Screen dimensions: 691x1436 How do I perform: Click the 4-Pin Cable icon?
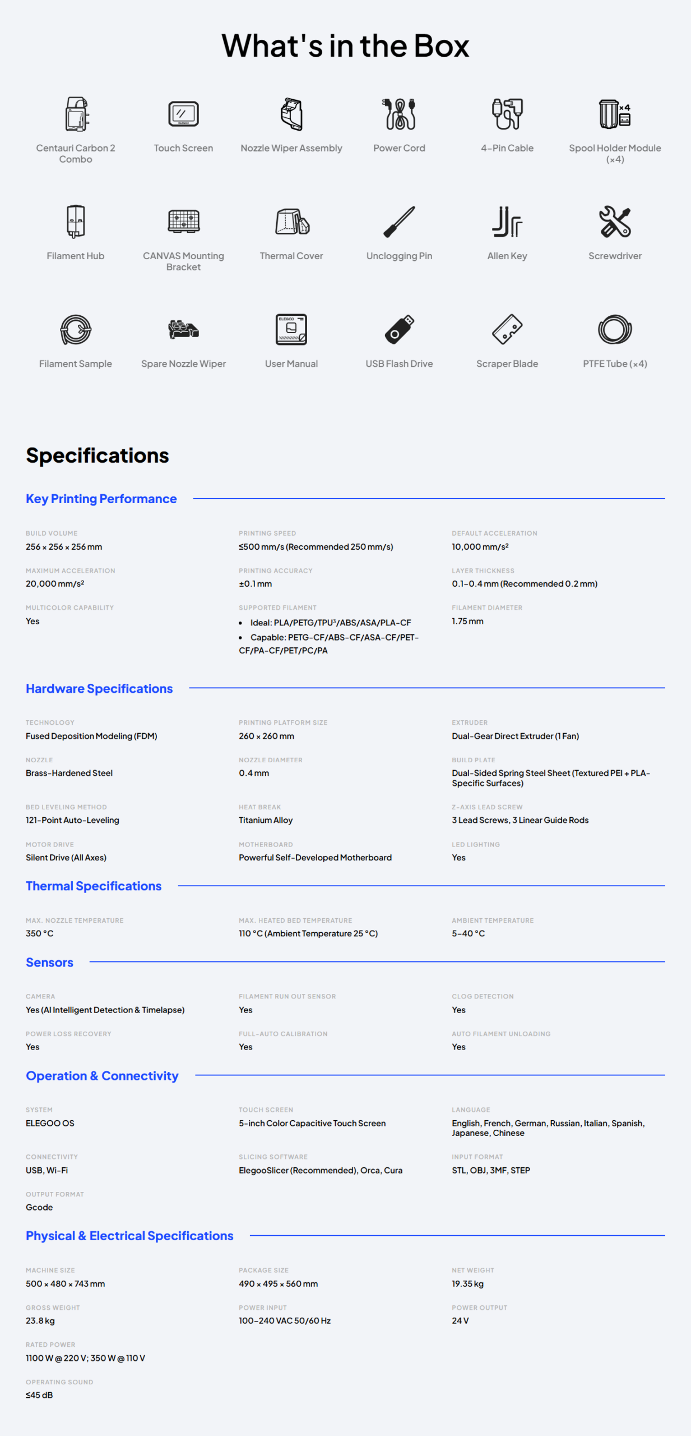[507, 114]
